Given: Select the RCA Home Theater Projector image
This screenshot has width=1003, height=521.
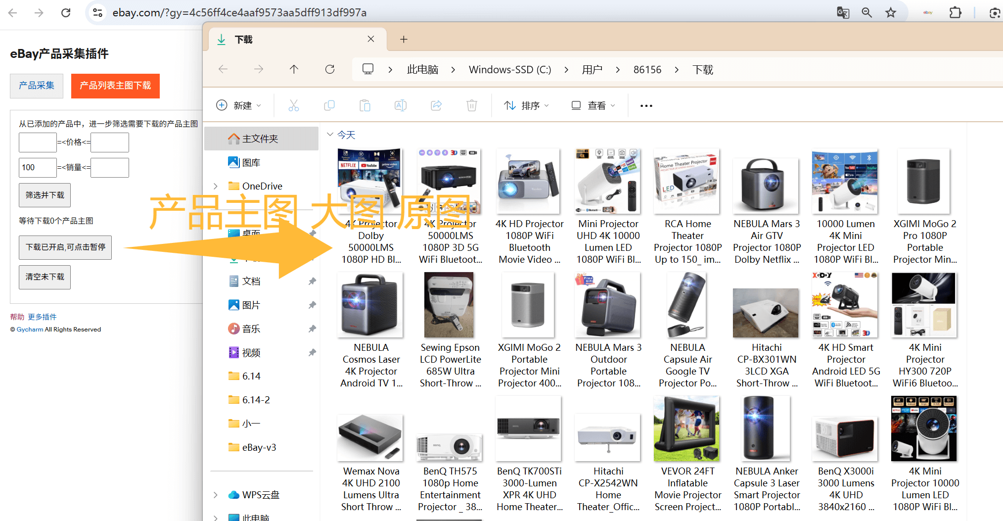Looking at the screenshot, I should pyautogui.click(x=686, y=181).
